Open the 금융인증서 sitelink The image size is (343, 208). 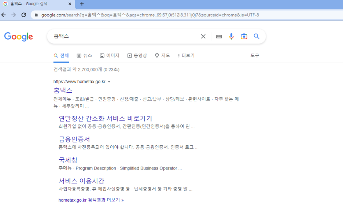(x=74, y=139)
